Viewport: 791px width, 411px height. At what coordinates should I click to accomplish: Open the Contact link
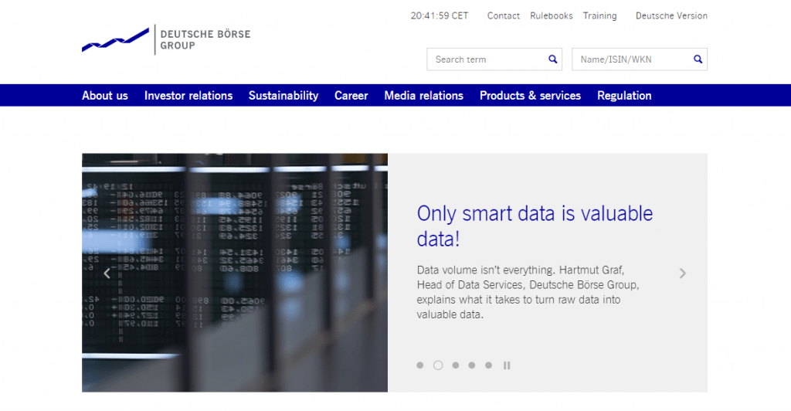point(504,15)
